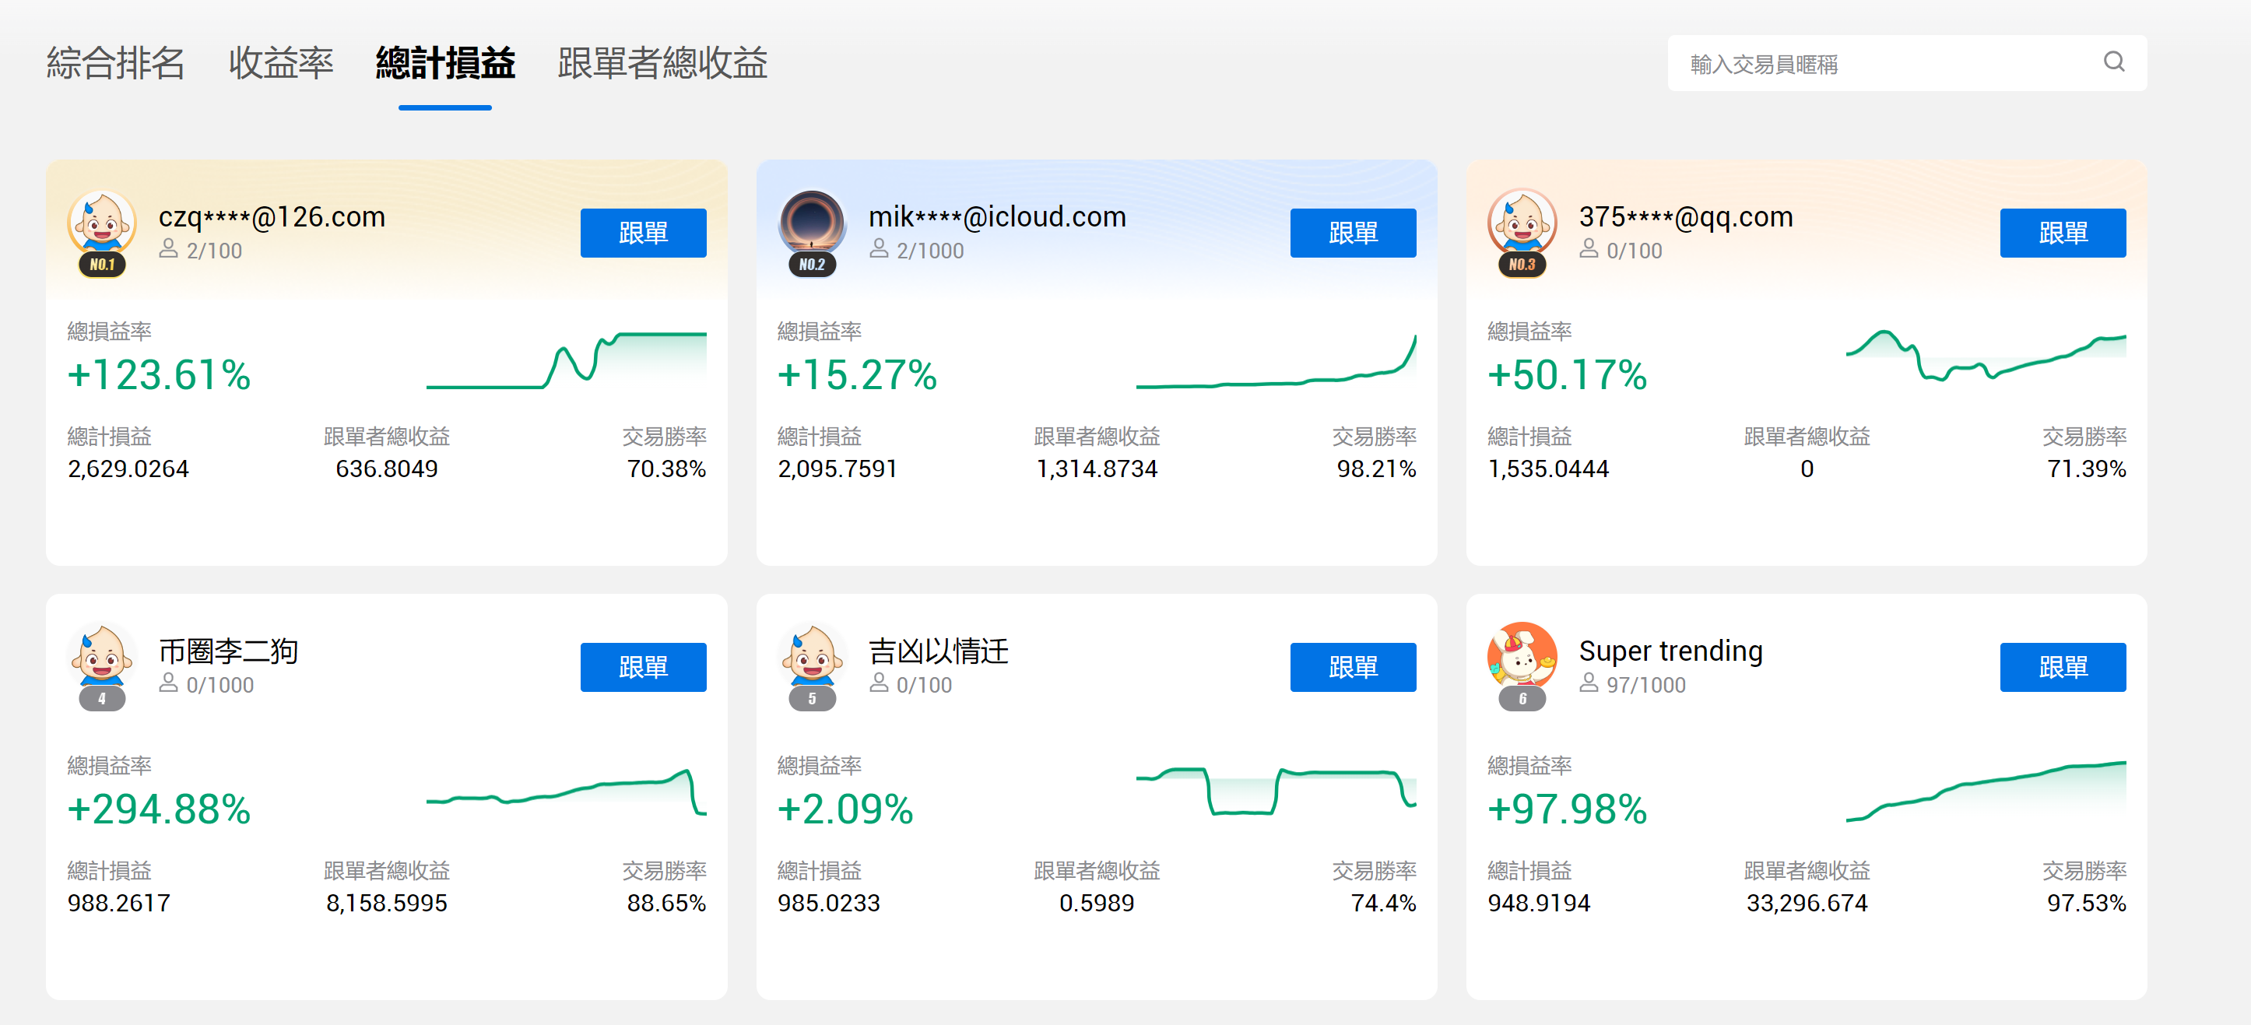Viewport: 2251px width, 1025px height.
Task: View profit chart for +97.98% trader
Action: pos(1986,792)
